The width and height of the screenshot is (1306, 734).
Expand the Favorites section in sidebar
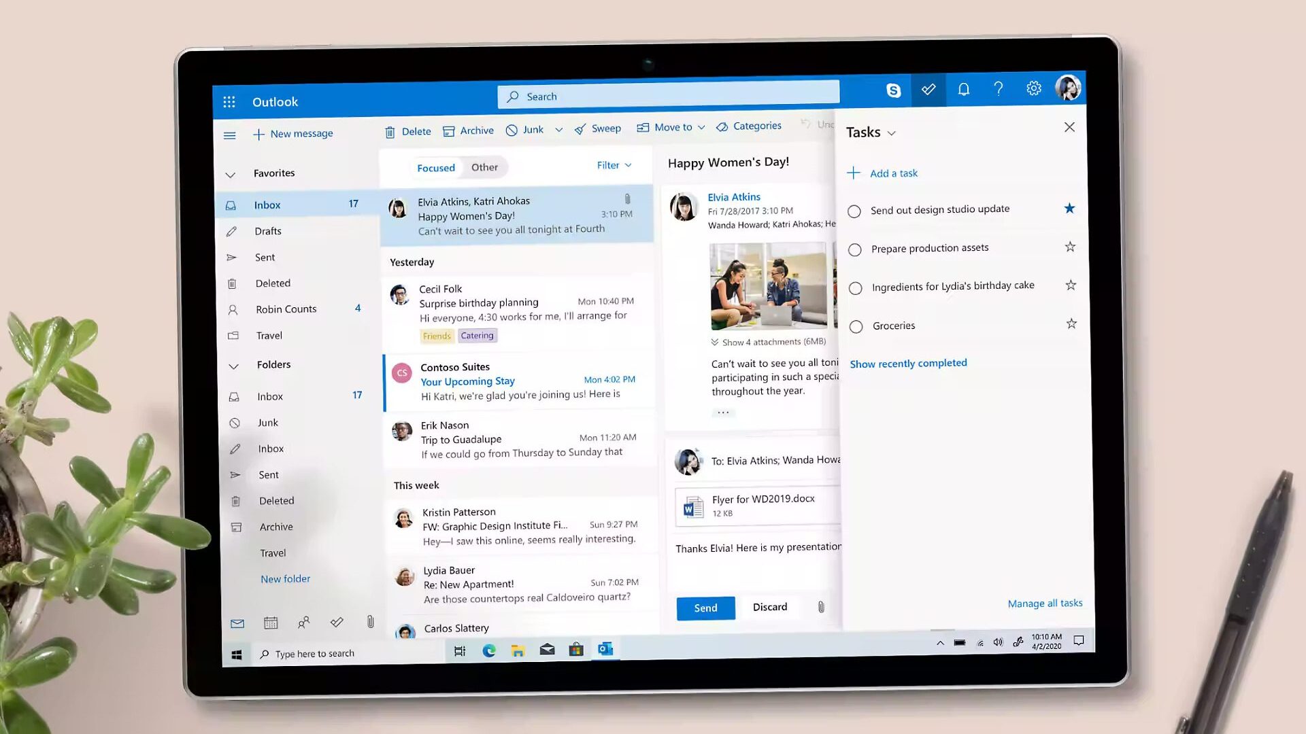(x=231, y=173)
